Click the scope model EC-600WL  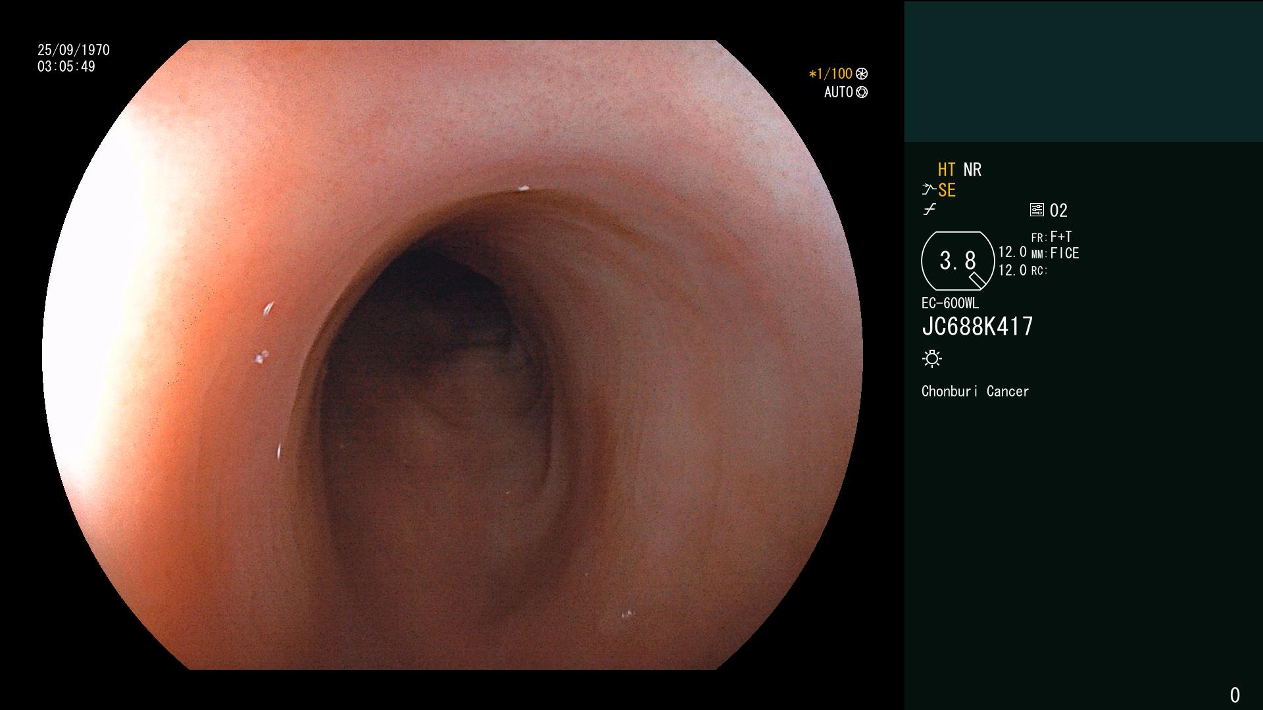950,304
